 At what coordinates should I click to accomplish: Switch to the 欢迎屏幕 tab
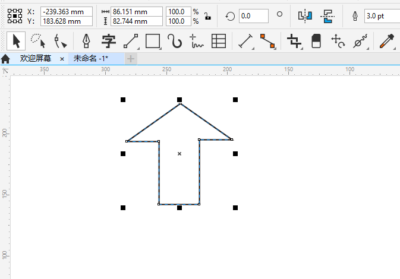(x=36, y=59)
